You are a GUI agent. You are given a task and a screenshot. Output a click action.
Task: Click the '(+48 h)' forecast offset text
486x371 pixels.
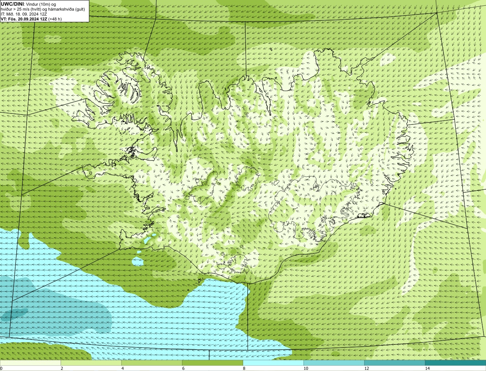click(55, 19)
